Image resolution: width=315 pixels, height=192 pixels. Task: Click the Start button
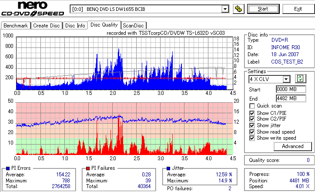coord(263,9)
